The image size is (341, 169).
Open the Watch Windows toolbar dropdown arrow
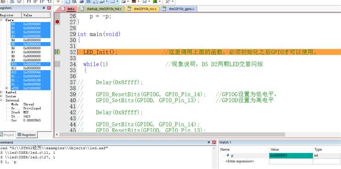click(106, 1)
